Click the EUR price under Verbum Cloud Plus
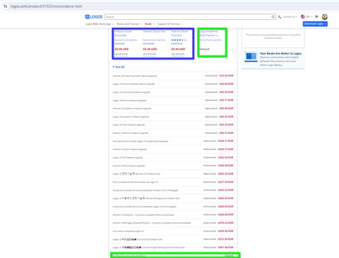The image size is (339, 258). coord(150,54)
